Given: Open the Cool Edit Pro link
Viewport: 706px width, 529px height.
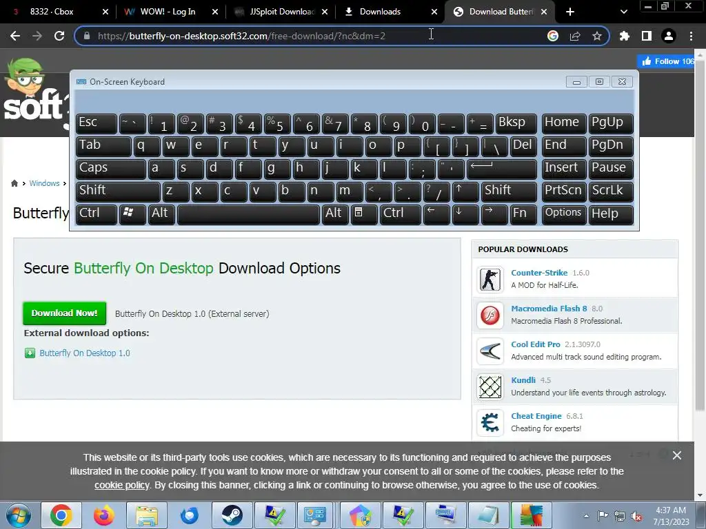Looking at the screenshot, I should pos(535,344).
